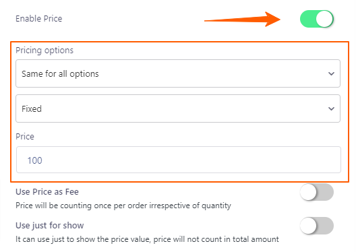
Task: Click the Pricing options label
Action: pyautogui.click(x=44, y=51)
